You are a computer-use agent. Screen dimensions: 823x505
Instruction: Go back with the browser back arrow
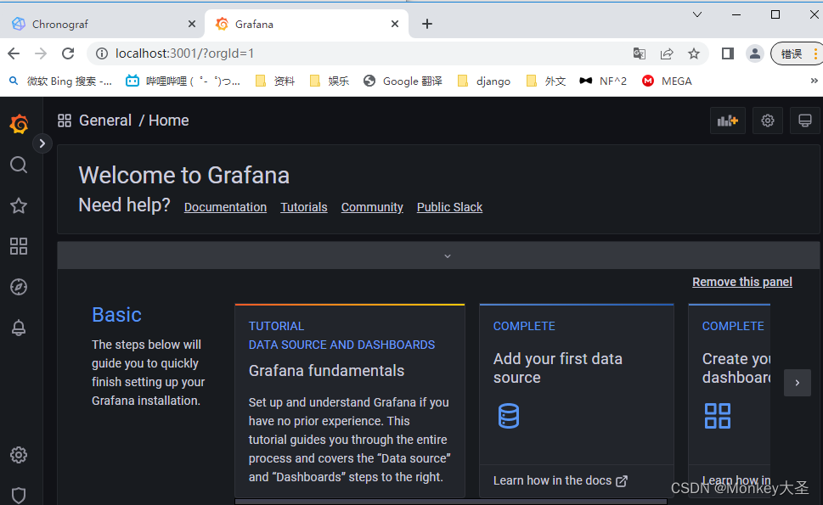coord(14,53)
